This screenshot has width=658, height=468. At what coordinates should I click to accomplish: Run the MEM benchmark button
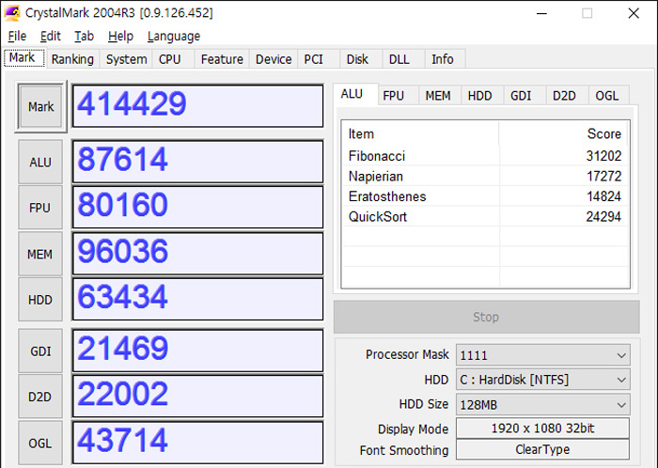click(x=40, y=254)
